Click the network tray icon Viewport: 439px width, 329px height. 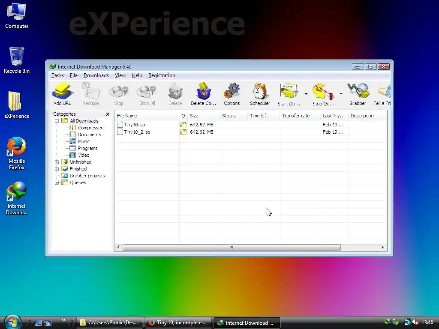click(x=407, y=322)
